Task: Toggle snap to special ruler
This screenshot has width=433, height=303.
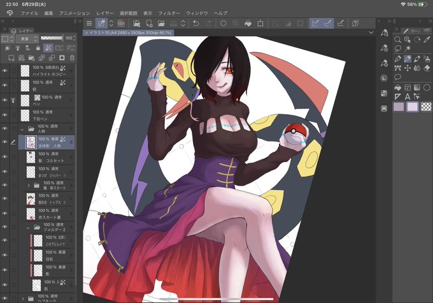Action: point(328,24)
